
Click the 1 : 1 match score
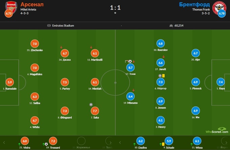pyautogui.click(x=115, y=7)
